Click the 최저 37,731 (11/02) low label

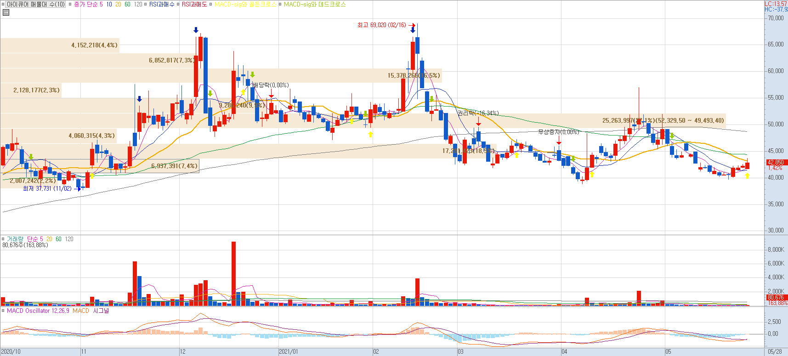[47, 188]
